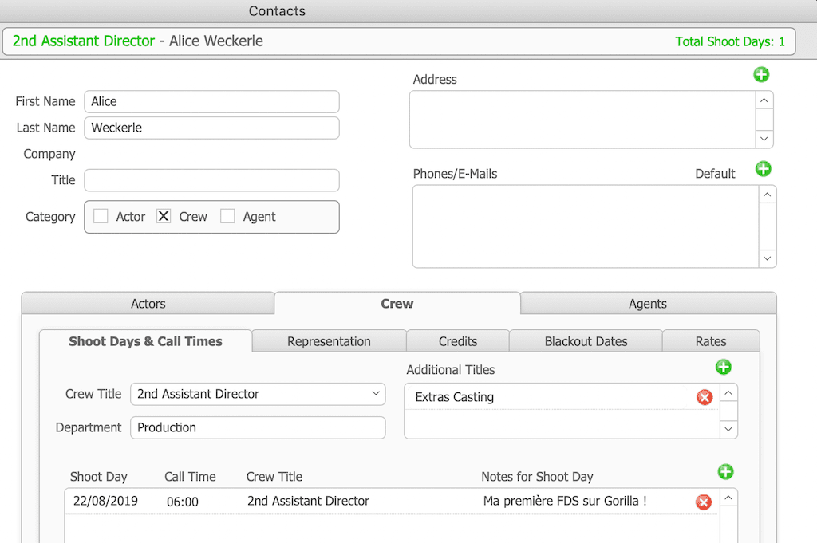Open the Rates tab
817x543 pixels.
710,341
